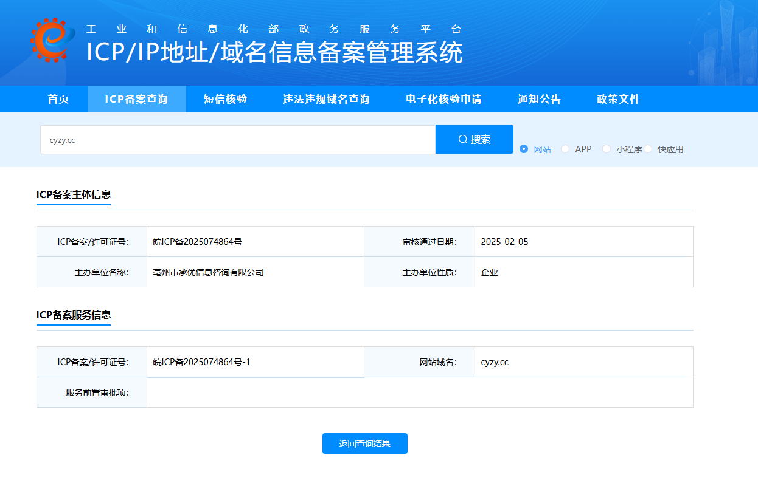The width and height of the screenshot is (758, 483).
Task: Focus the domain search field showing cyzy.cc
Action: click(238, 140)
